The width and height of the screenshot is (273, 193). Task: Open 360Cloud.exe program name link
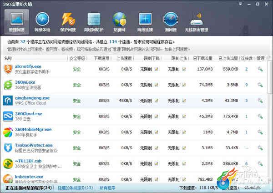click(x=29, y=114)
